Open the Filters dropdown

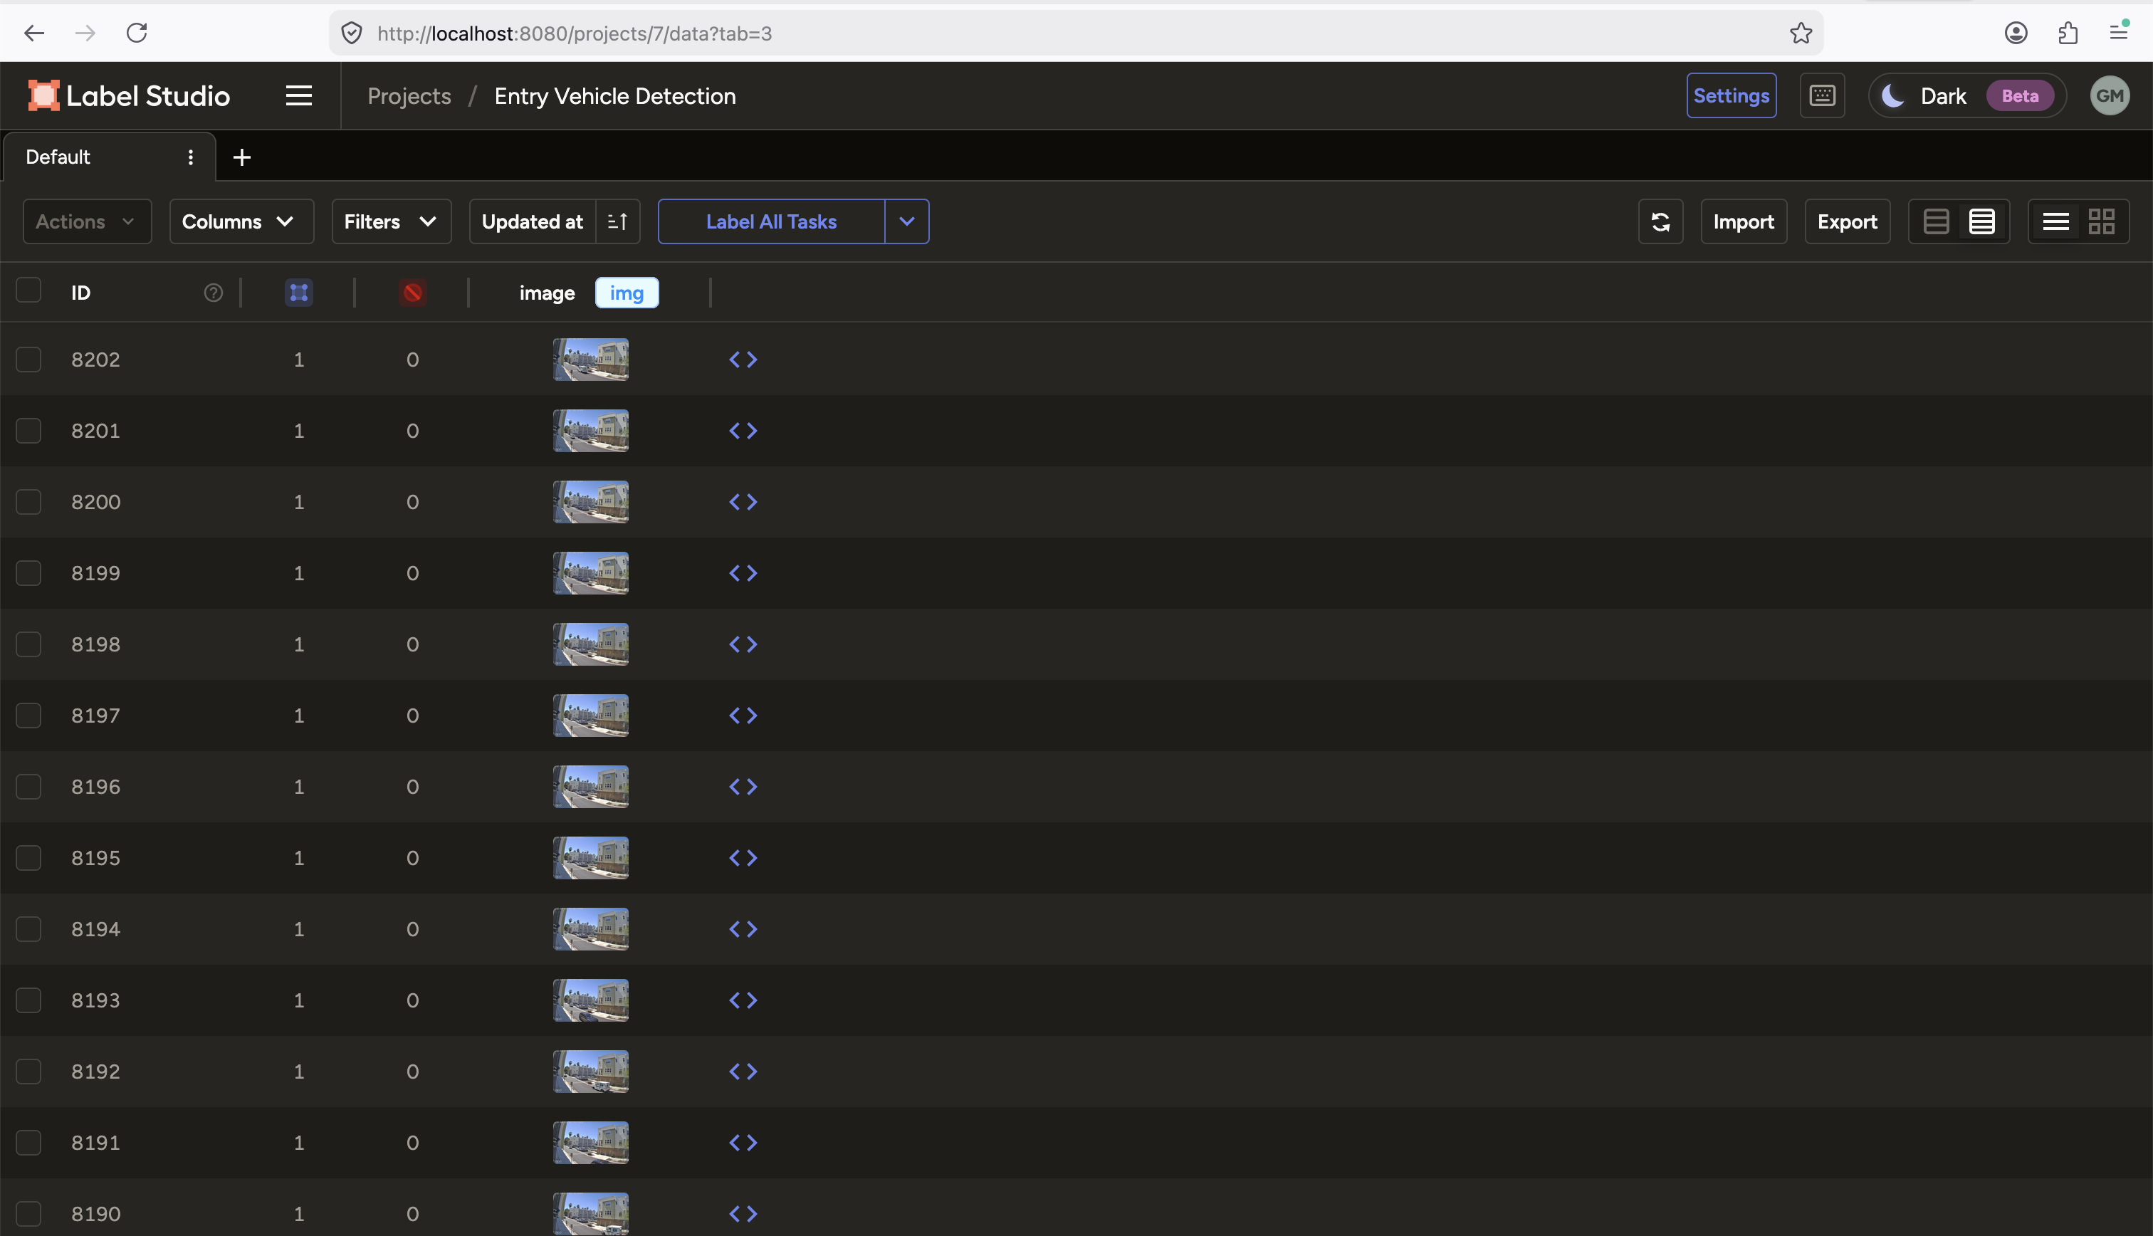click(391, 221)
